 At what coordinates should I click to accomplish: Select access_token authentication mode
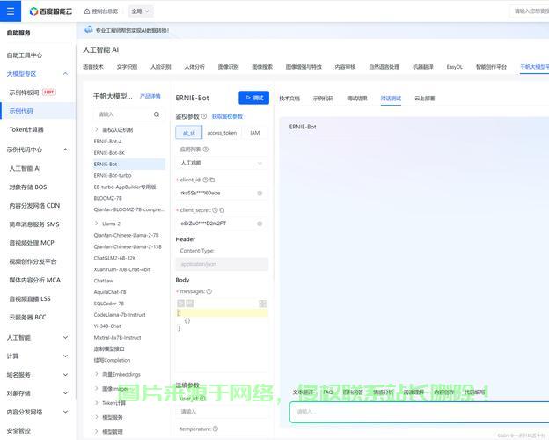point(222,133)
